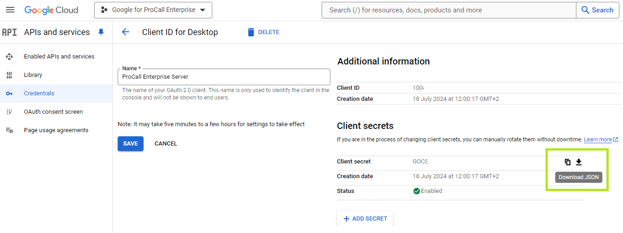Select Credentials in the sidebar
623x233 pixels.
pos(39,93)
